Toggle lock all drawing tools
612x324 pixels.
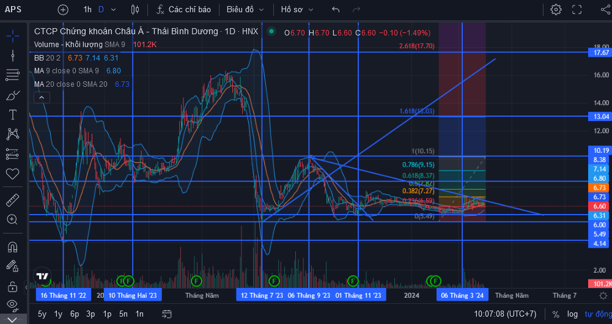(12, 285)
